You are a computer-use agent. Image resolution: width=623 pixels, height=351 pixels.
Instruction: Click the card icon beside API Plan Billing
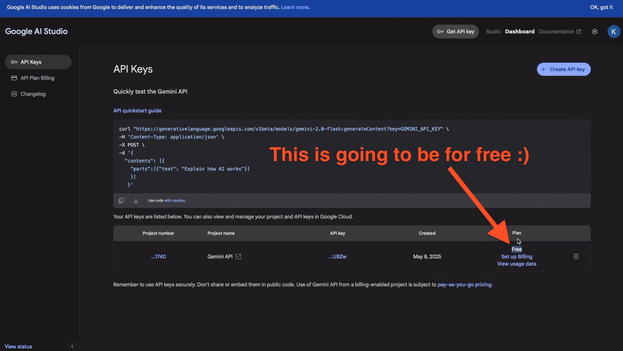(14, 78)
